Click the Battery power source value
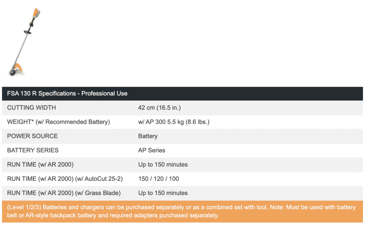365x225 pixels. [148, 136]
